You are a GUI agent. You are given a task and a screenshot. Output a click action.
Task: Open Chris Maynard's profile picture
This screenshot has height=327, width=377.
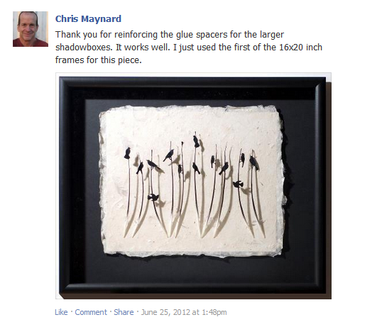tap(31, 29)
